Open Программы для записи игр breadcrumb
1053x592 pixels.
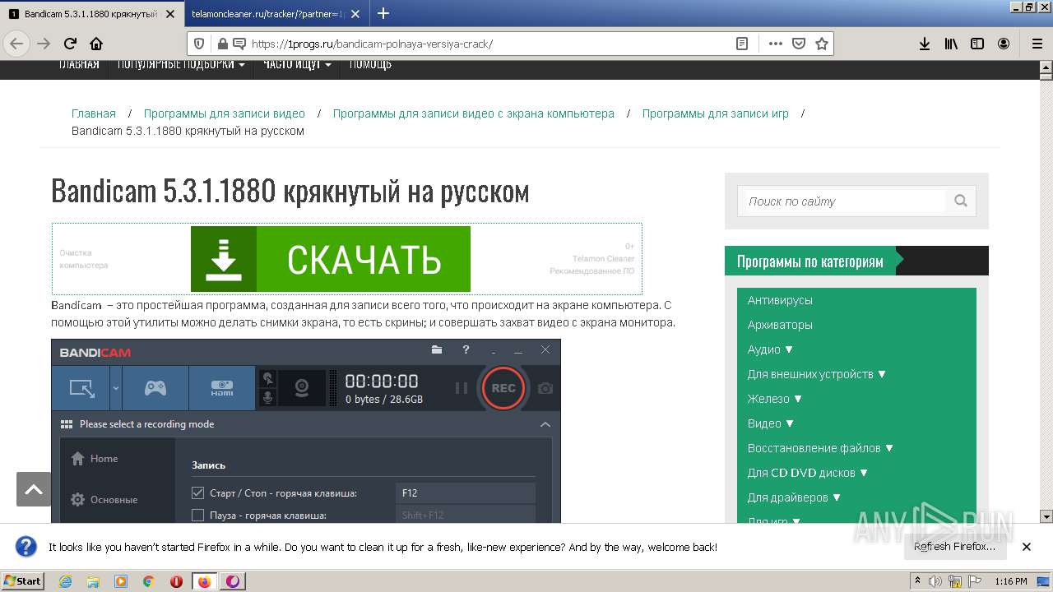coord(716,113)
